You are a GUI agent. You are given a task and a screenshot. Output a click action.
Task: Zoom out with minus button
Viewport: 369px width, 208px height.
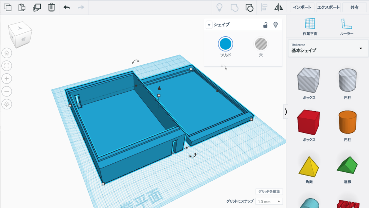(7, 91)
